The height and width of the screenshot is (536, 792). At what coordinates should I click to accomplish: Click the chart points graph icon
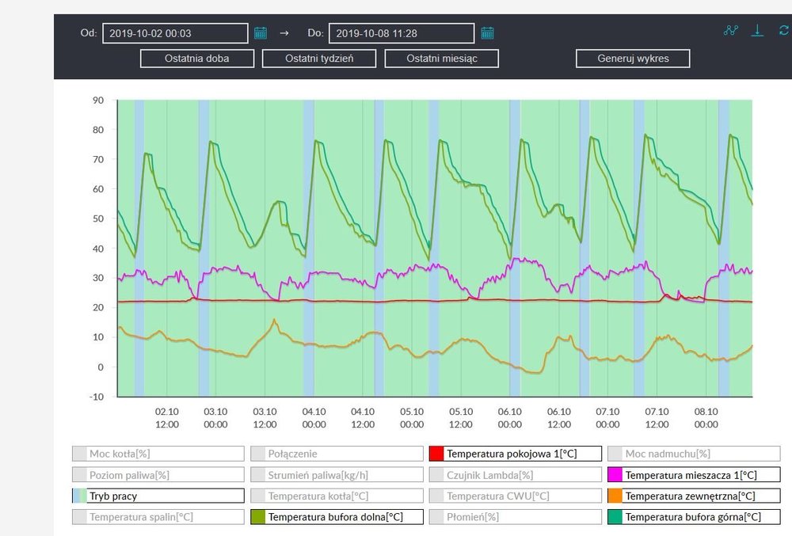click(x=731, y=31)
